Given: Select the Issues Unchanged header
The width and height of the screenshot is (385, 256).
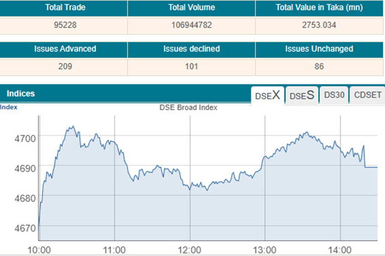Looking at the screenshot, I should pyautogui.click(x=319, y=49).
